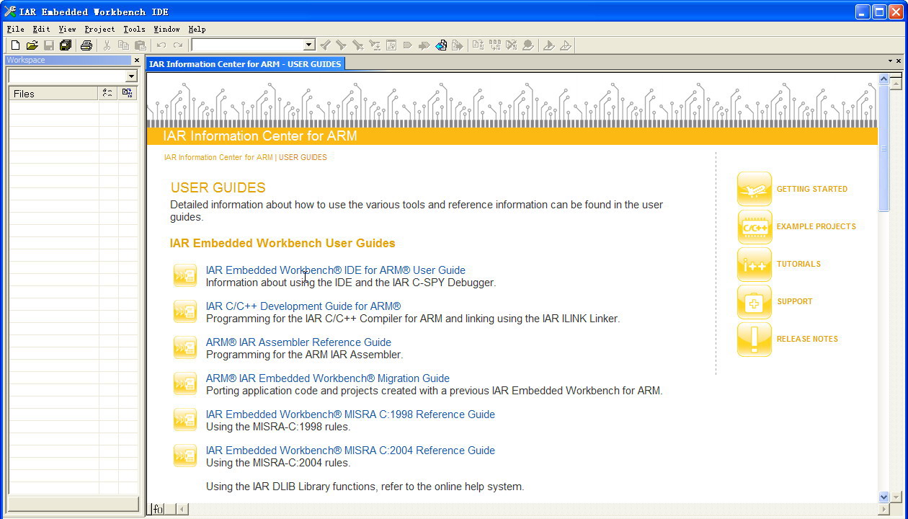The height and width of the screenshot is (519, 908).
Task: Click the Download and Debug icon
Action: [549, 45]
